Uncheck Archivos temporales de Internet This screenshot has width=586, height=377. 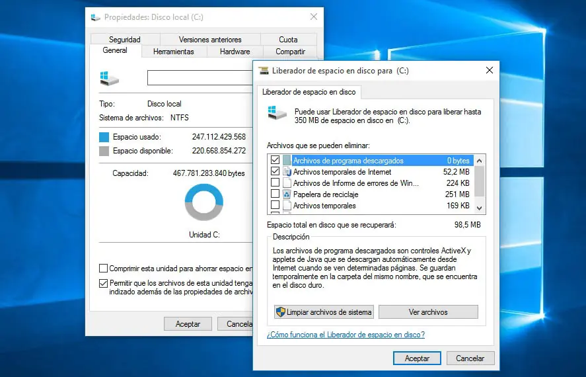(x=275, y=171)
